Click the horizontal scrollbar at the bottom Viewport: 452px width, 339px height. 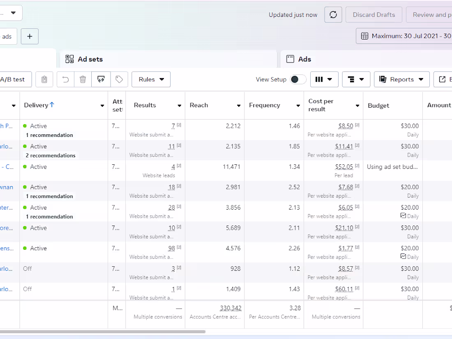[x=103, y=332]
